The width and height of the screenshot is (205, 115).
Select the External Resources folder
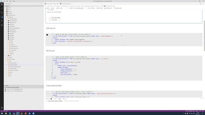(x=14, y=48)
